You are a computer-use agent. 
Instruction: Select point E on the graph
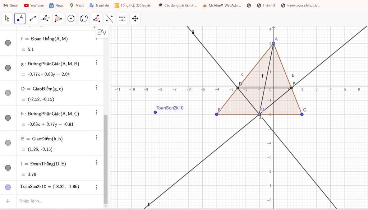291,88
